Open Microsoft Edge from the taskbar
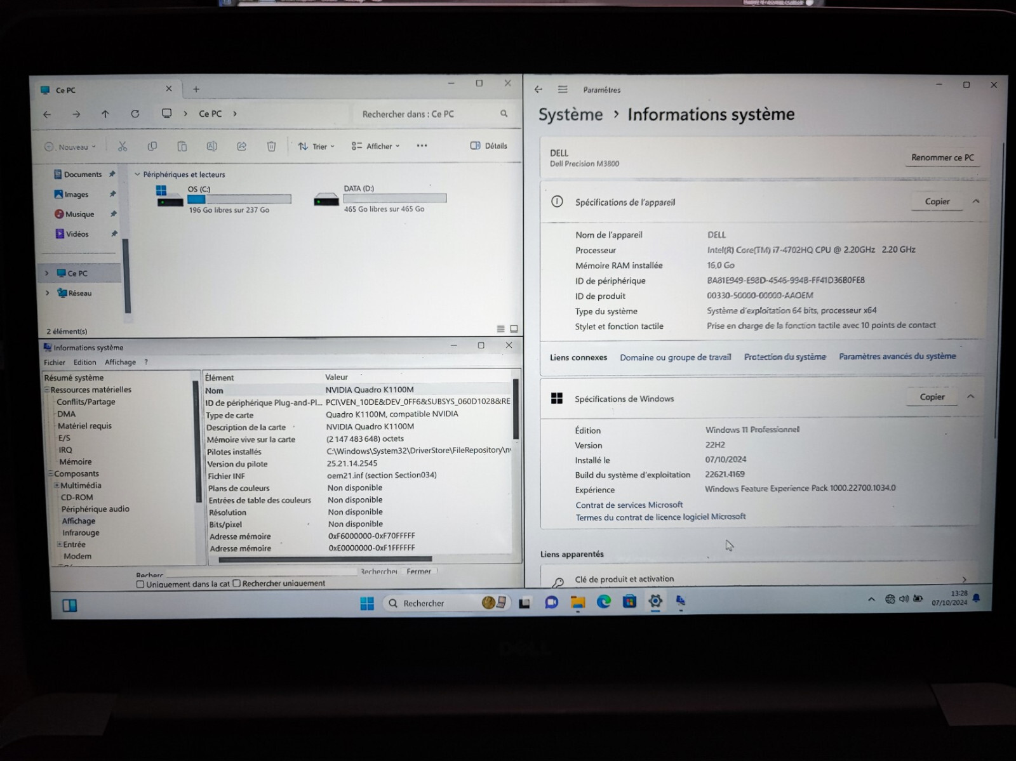 point(603,602)
